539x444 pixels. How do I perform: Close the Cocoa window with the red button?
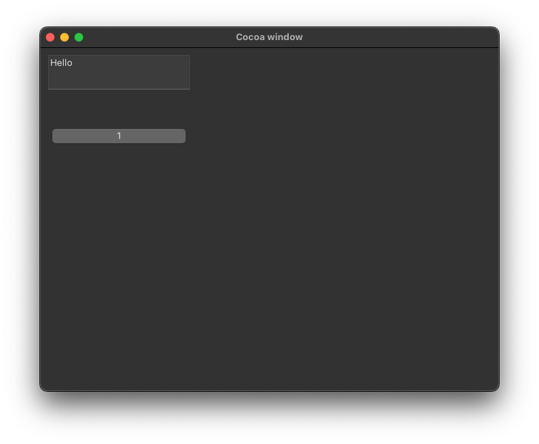pos(50,37)
